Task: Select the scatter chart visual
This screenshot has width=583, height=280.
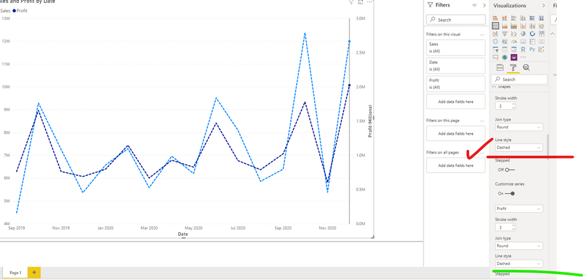Action: coord(514,34)
